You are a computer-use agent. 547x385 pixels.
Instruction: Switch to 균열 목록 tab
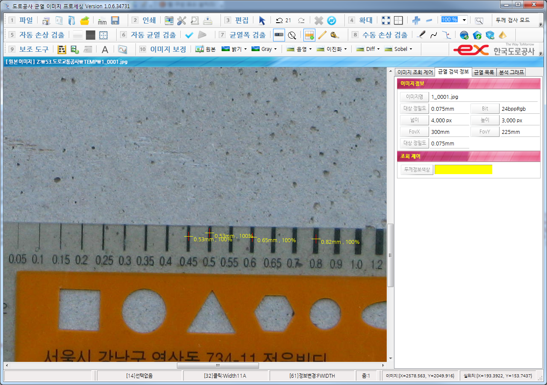tap(484, 72)
